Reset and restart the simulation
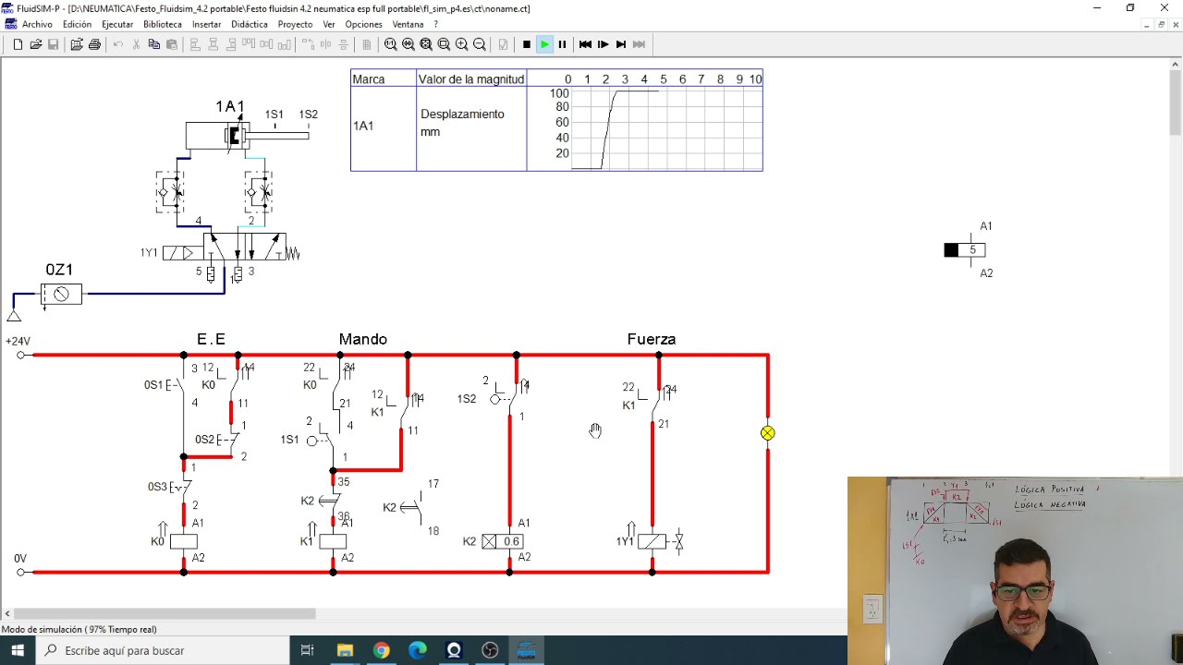Image resolution: width=1183 pixels, height=665 pixels. 585,44
